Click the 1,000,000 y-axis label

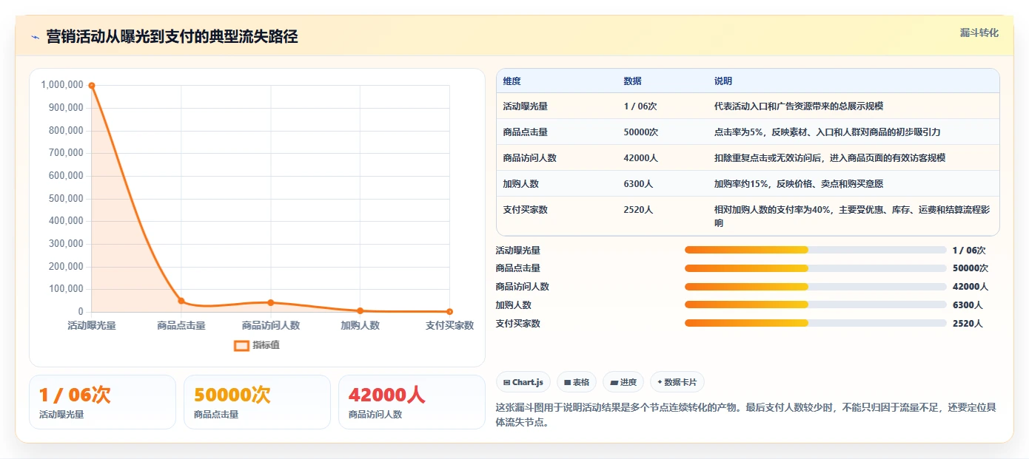click(x=62, y=85)
